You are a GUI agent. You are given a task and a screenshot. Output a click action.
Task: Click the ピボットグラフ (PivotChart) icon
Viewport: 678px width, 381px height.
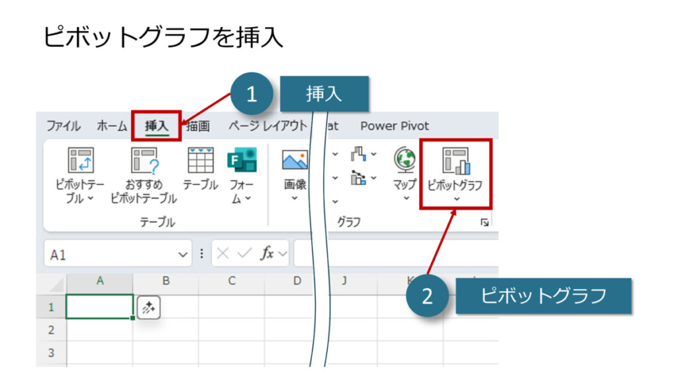pos(456,162)
